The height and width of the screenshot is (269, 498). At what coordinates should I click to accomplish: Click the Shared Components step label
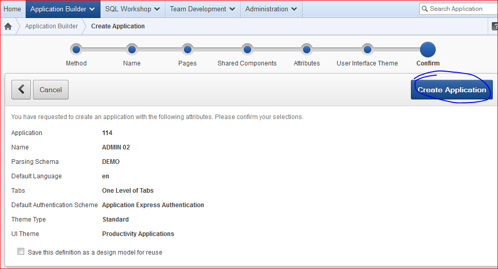tap(247, 63)
